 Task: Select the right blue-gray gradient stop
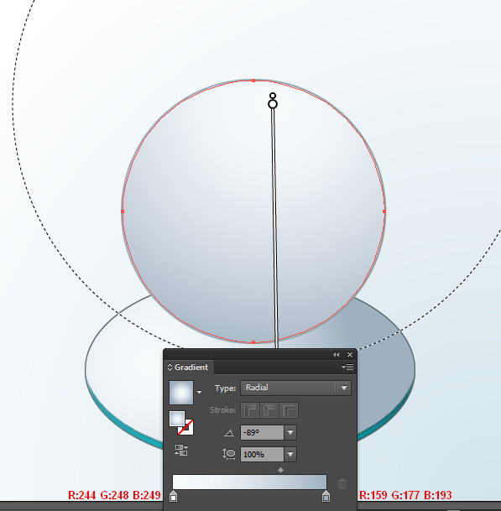[326, 497]
